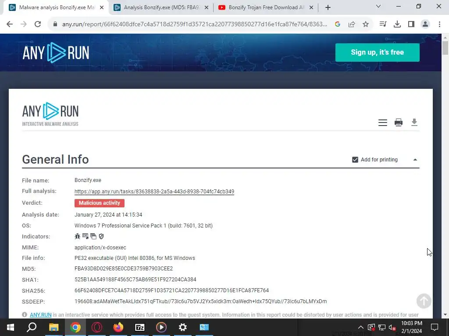Viewport: 449px width, 336px height.
Task: Open a new browser tab
Action: coord(328,8)
